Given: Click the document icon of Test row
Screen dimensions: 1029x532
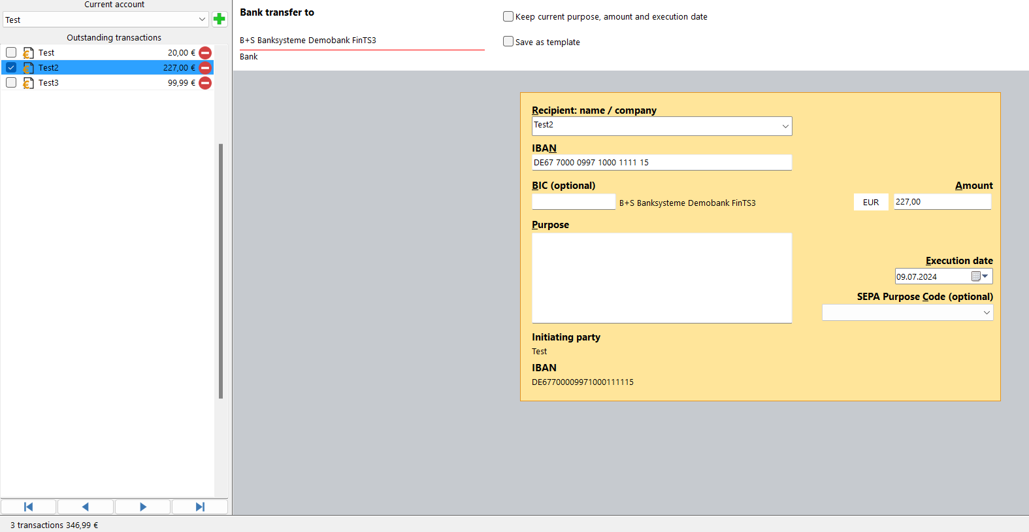Looking at the screenshot, I should tap(28, 53).
